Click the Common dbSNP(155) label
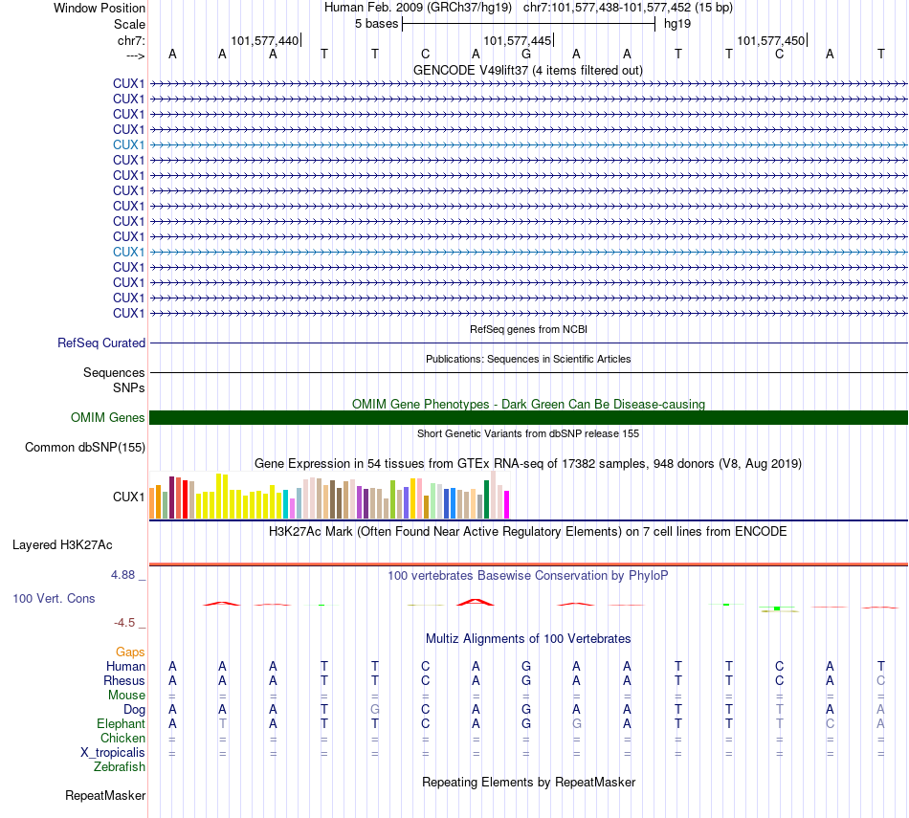The height and width of the screenshot is (818, 909). [x=85, y=448]
